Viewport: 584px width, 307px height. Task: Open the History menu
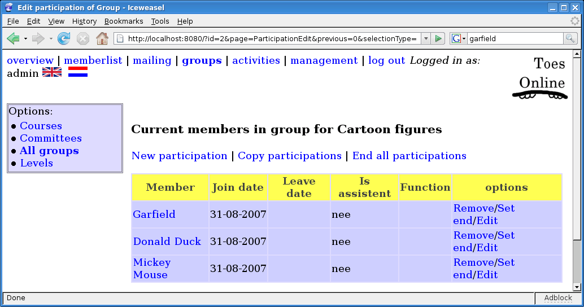(x=85, y=21)
